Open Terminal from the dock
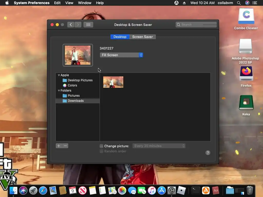The width and height of the screenshot is (263, 197). [x=196, y=191]
